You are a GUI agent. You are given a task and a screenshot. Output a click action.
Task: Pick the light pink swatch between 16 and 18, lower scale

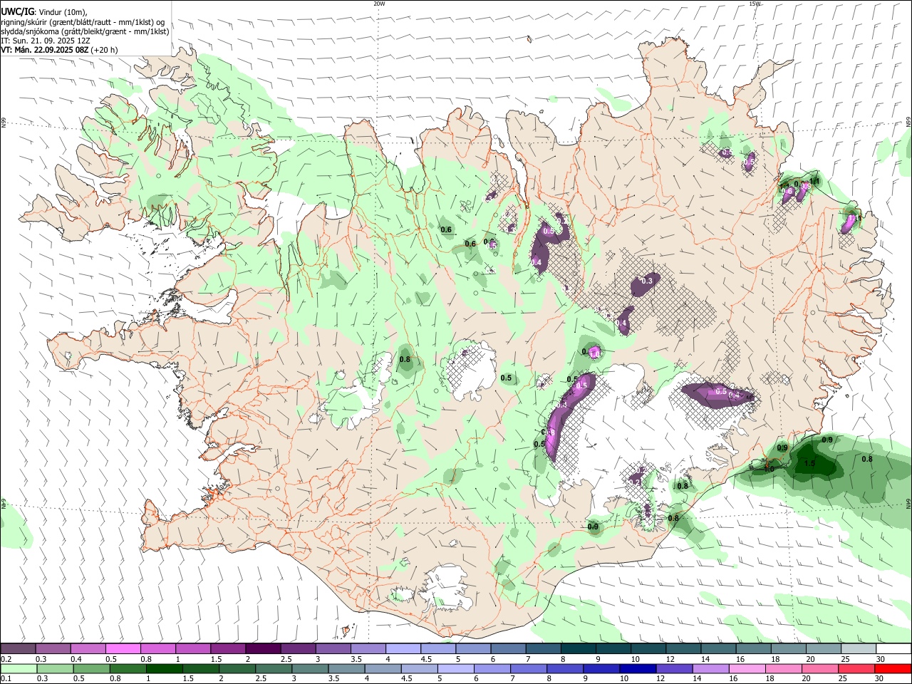747,668
